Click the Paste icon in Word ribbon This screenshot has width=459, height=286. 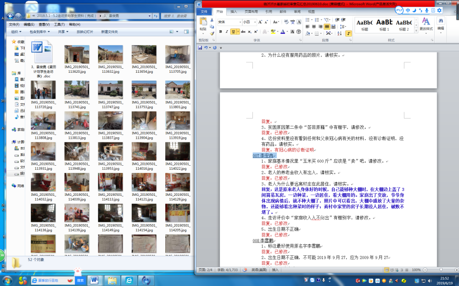point(203,22)
